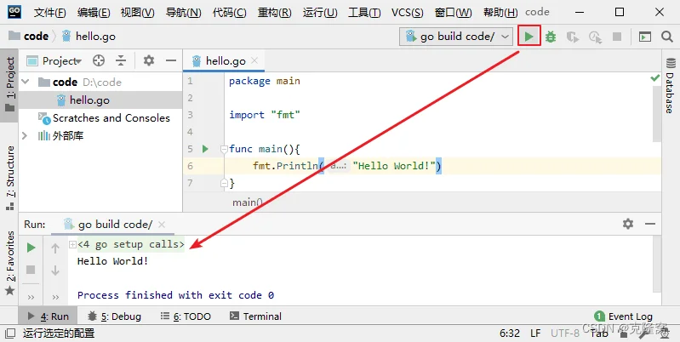Toggle the 1: Project side tab

[9, 83]
